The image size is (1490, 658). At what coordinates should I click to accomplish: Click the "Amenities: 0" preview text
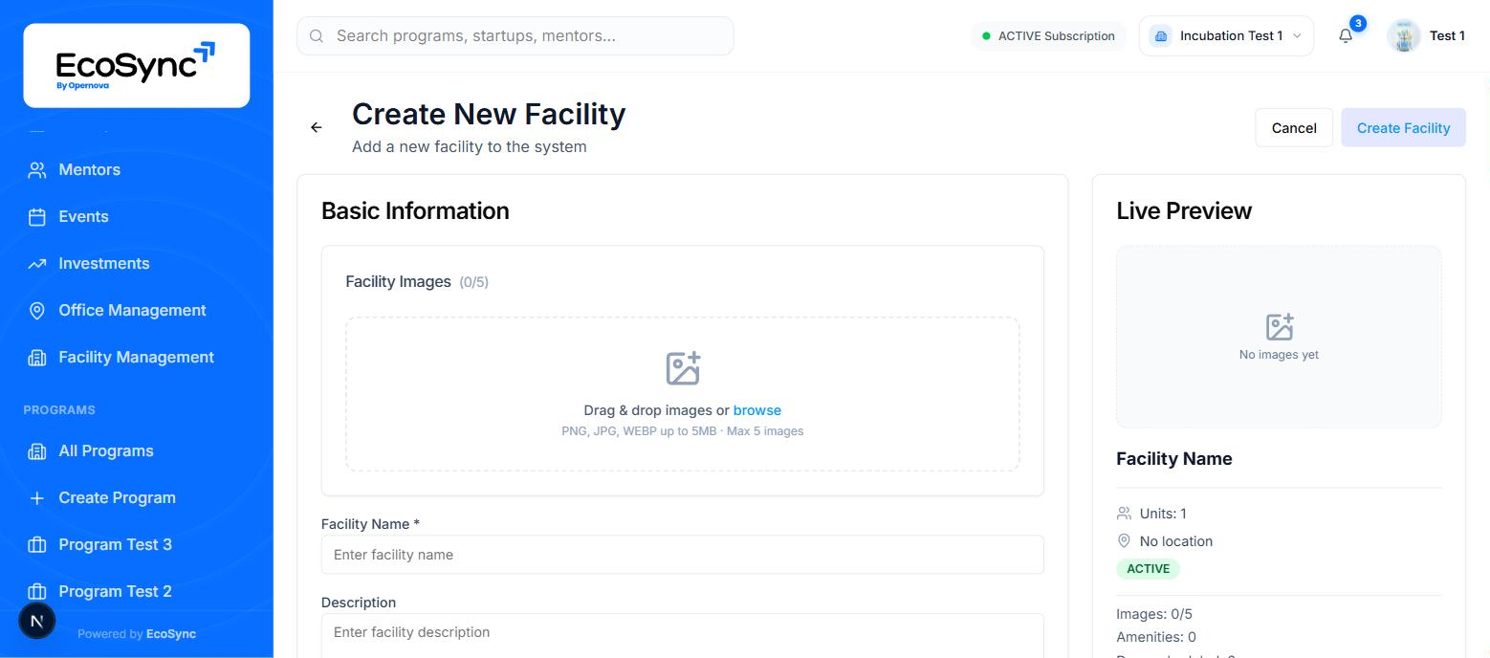coord(1156,637)
